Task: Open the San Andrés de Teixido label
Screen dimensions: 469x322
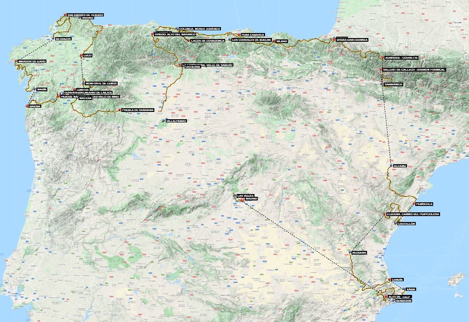Action: (x=85, y=15)
